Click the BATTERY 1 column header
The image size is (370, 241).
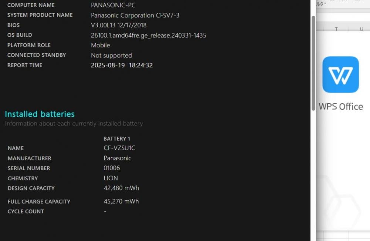117,138
